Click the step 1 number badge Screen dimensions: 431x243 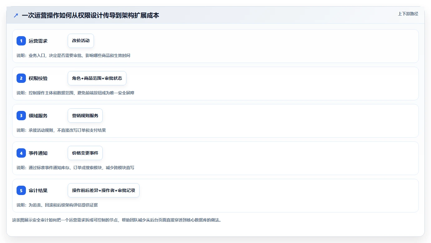[21, 41]
